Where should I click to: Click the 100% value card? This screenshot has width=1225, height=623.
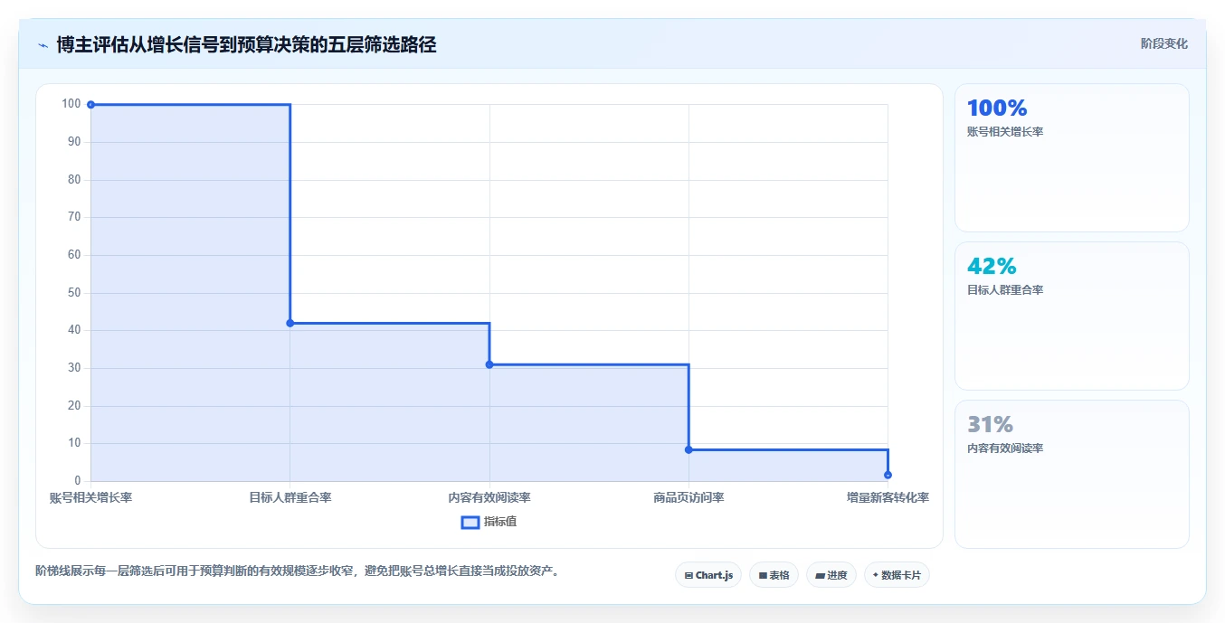1072,158
